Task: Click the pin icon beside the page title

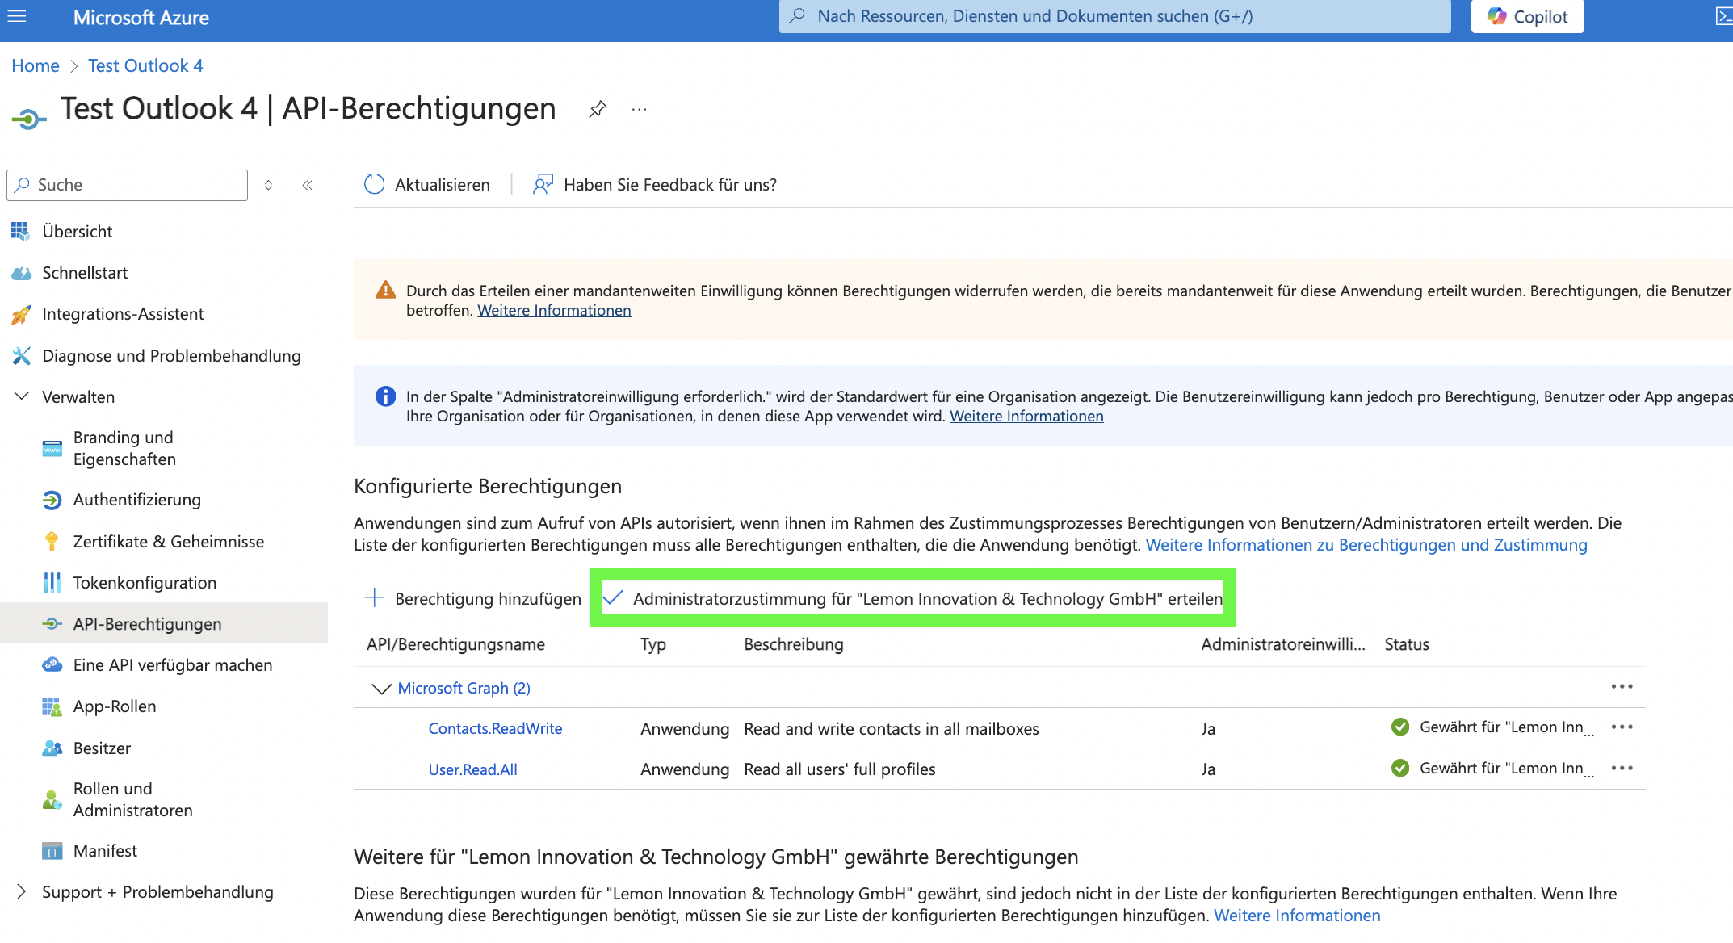Action: click(x=598, y=109)
